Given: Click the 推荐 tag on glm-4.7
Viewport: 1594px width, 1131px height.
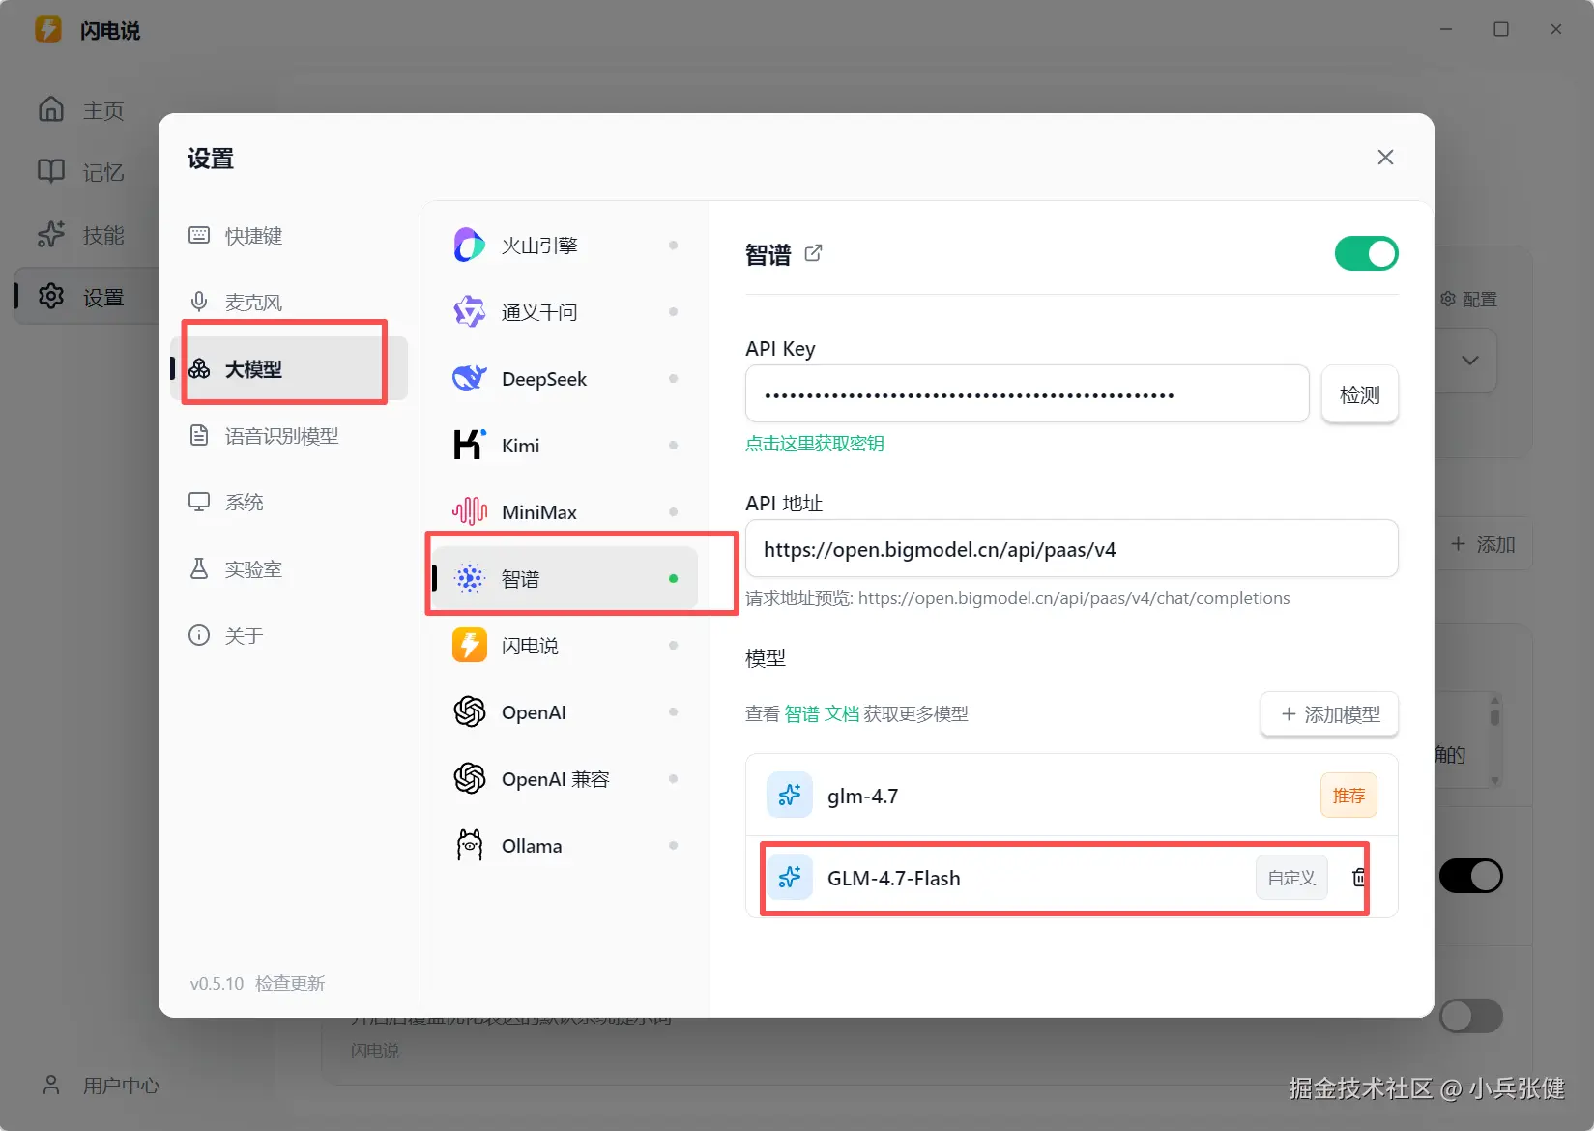Looking at the screenshot, I should [x=1348, y=796].
